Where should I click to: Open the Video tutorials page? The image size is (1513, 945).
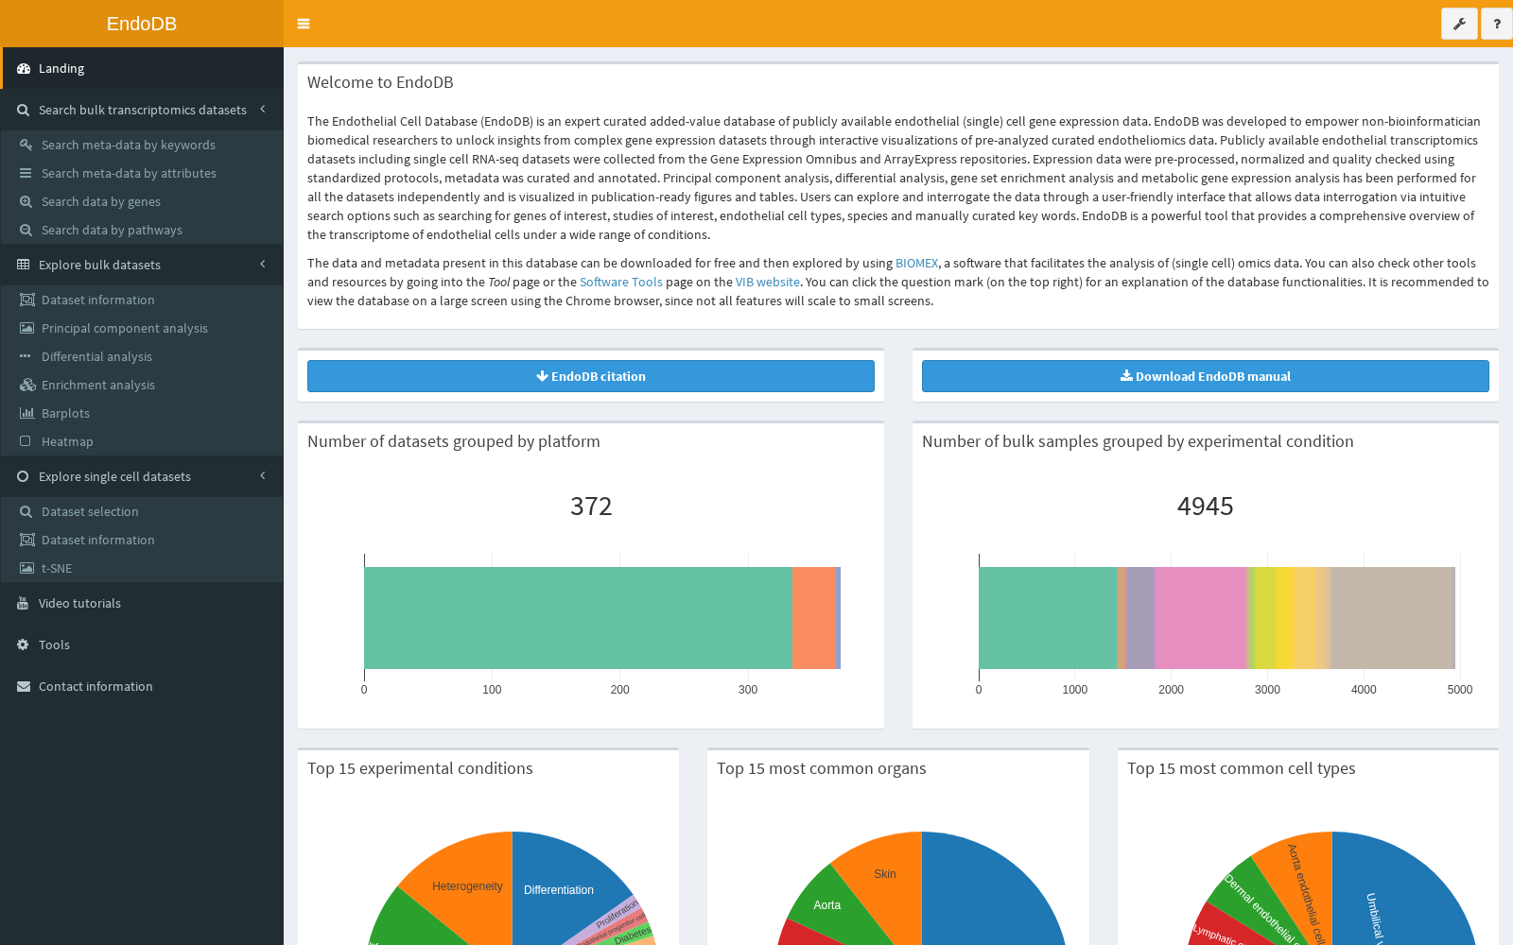coord(142,603)
